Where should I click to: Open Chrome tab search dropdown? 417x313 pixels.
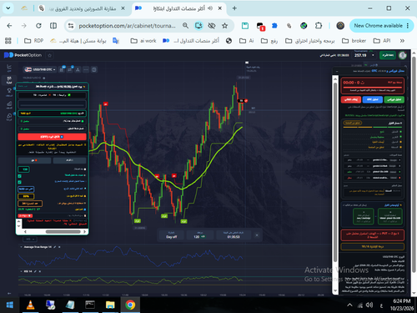pos(8,8)
